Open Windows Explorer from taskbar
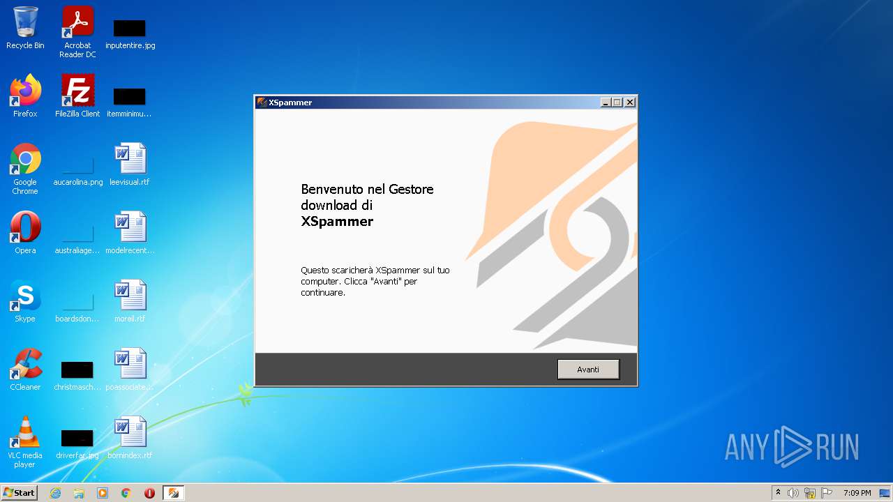The image size is (893, 502). 79,493
